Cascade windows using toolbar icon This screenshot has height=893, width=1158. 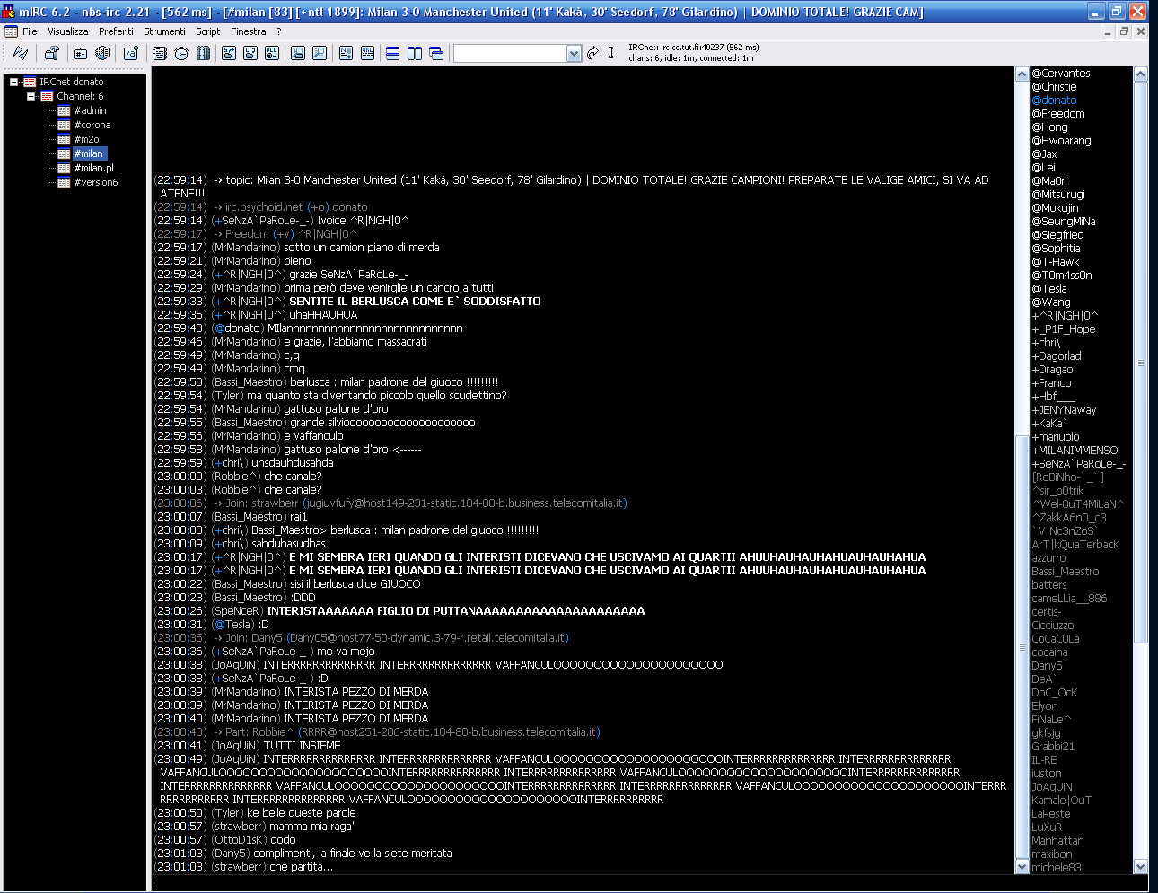click(x=436, y=54)
